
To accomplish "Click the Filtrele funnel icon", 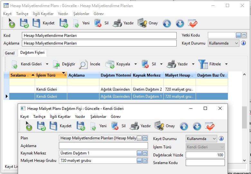I will 203,64.
